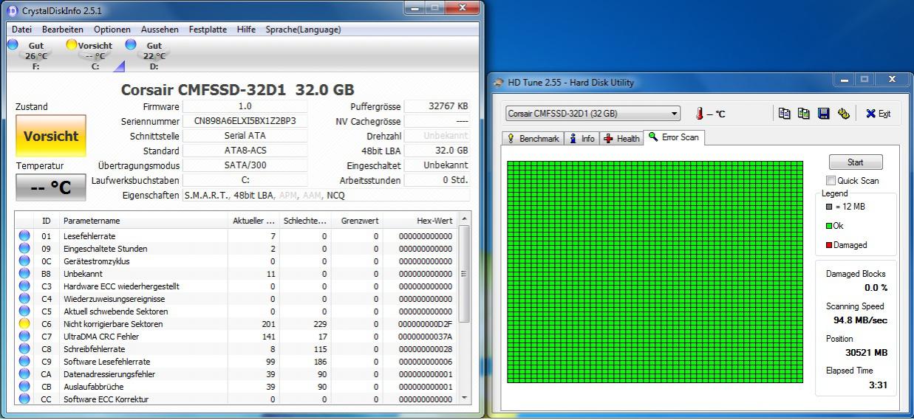Click the Arbeitsstunden value 0 Std.
Screen dimensions: 914x420
pos(437,180)
